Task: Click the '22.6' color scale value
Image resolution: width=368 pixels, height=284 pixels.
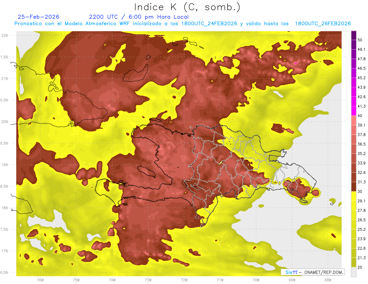Action: click(362, 248)
